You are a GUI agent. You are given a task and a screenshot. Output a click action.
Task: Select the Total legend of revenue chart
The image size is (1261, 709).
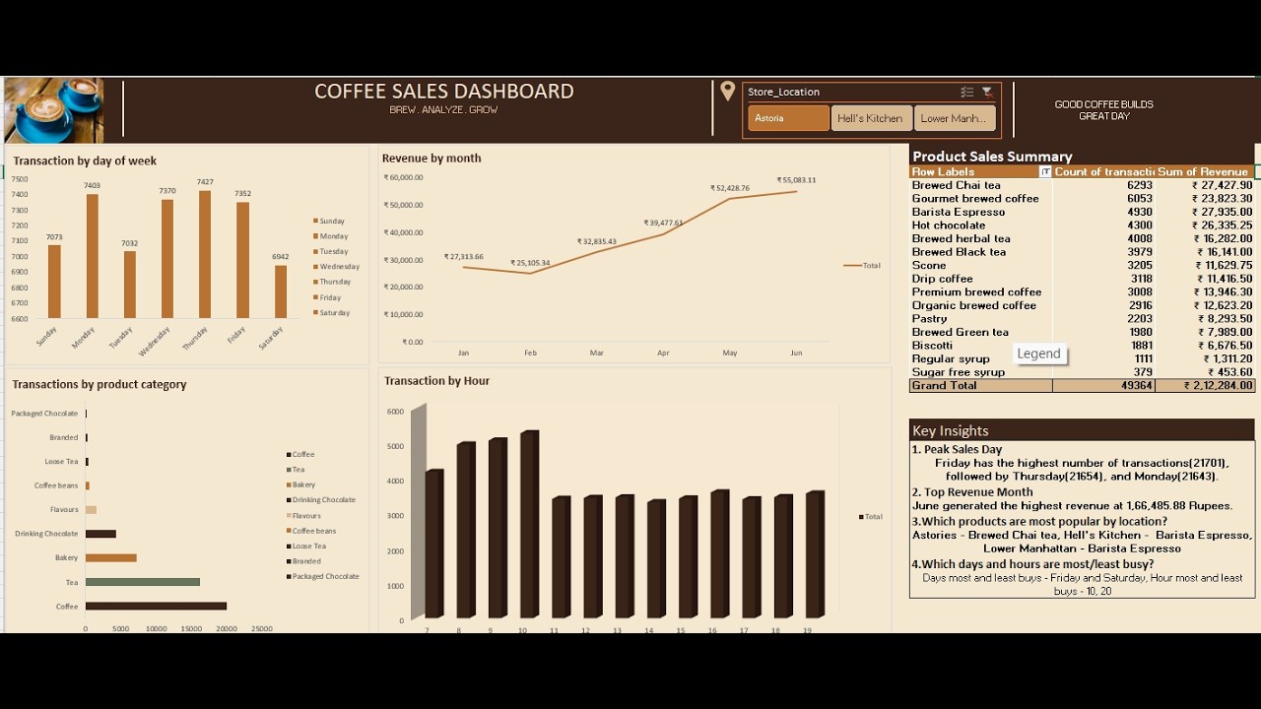click(x=862, y=266)
